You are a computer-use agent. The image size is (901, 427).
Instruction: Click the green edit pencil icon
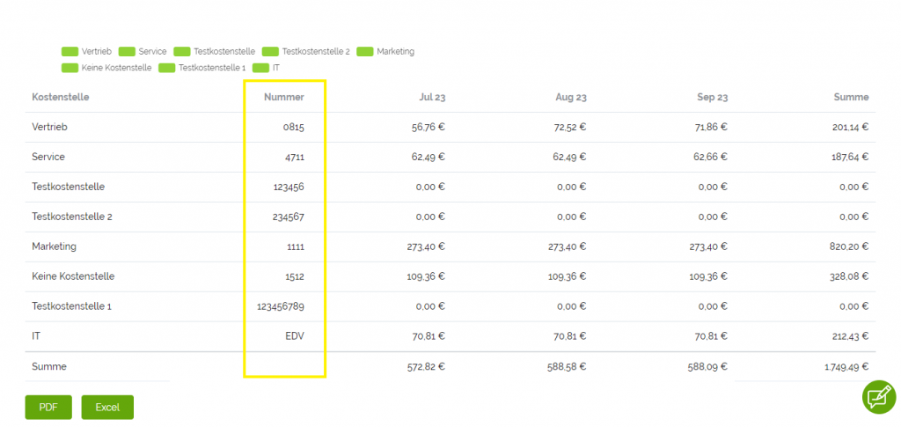click(877, 397)
